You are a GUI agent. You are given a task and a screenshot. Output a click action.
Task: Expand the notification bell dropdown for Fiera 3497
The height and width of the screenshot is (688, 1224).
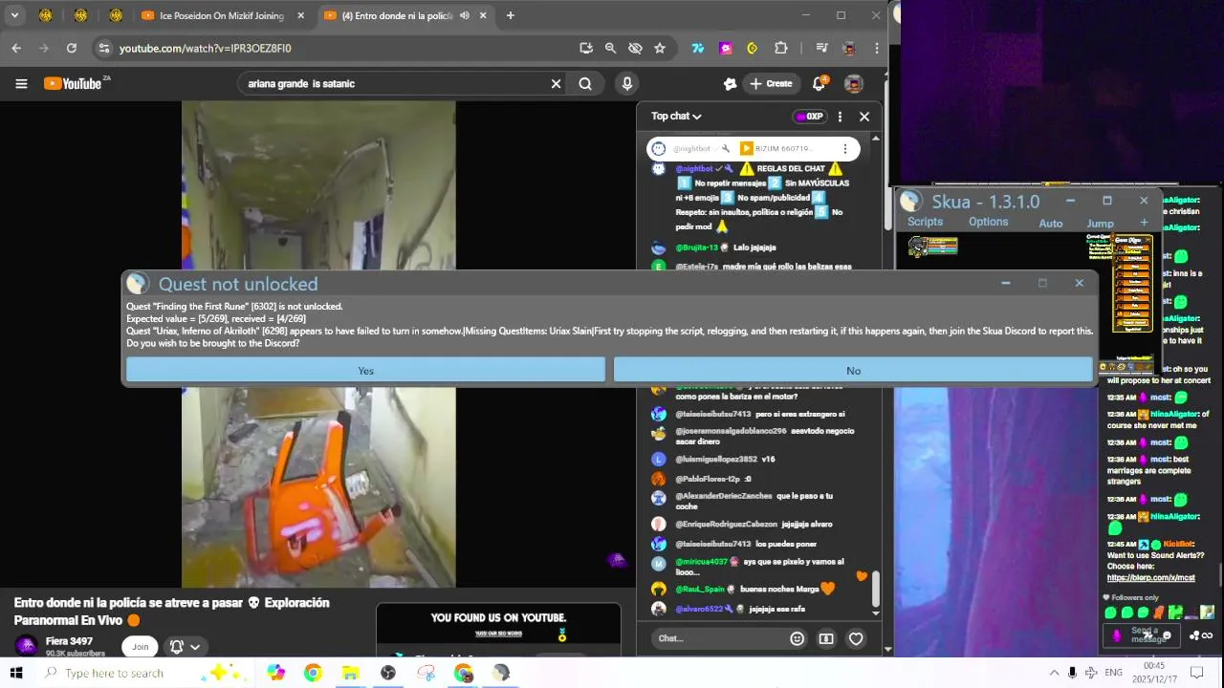point(185,647)
